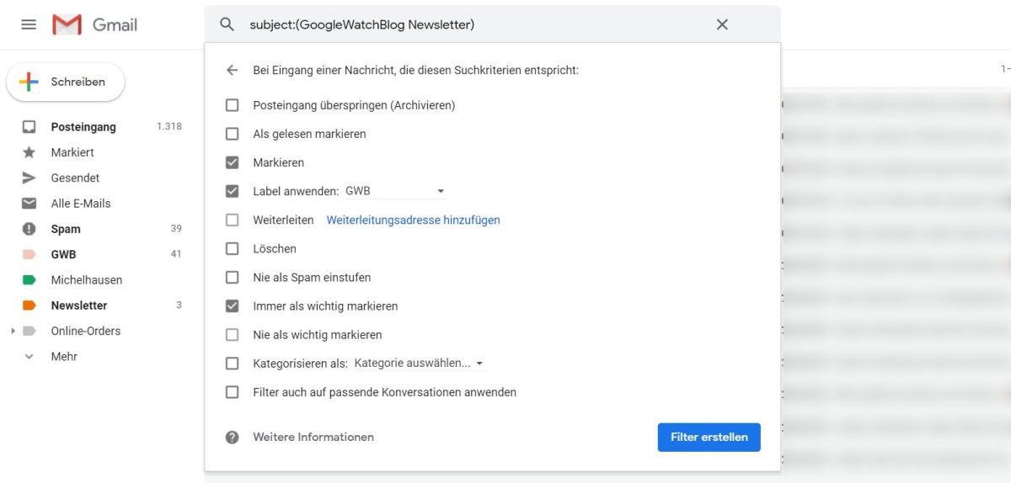Select the Newsletter label in sidebar
The width and height of the screenshot is (1011, 483).
coord(79,305)
